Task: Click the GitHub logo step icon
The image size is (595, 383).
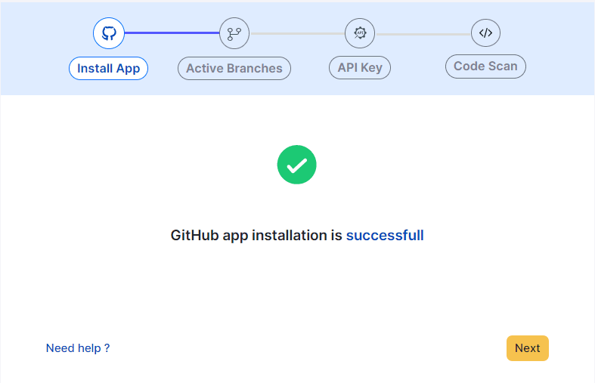Action: pos(109,33)
